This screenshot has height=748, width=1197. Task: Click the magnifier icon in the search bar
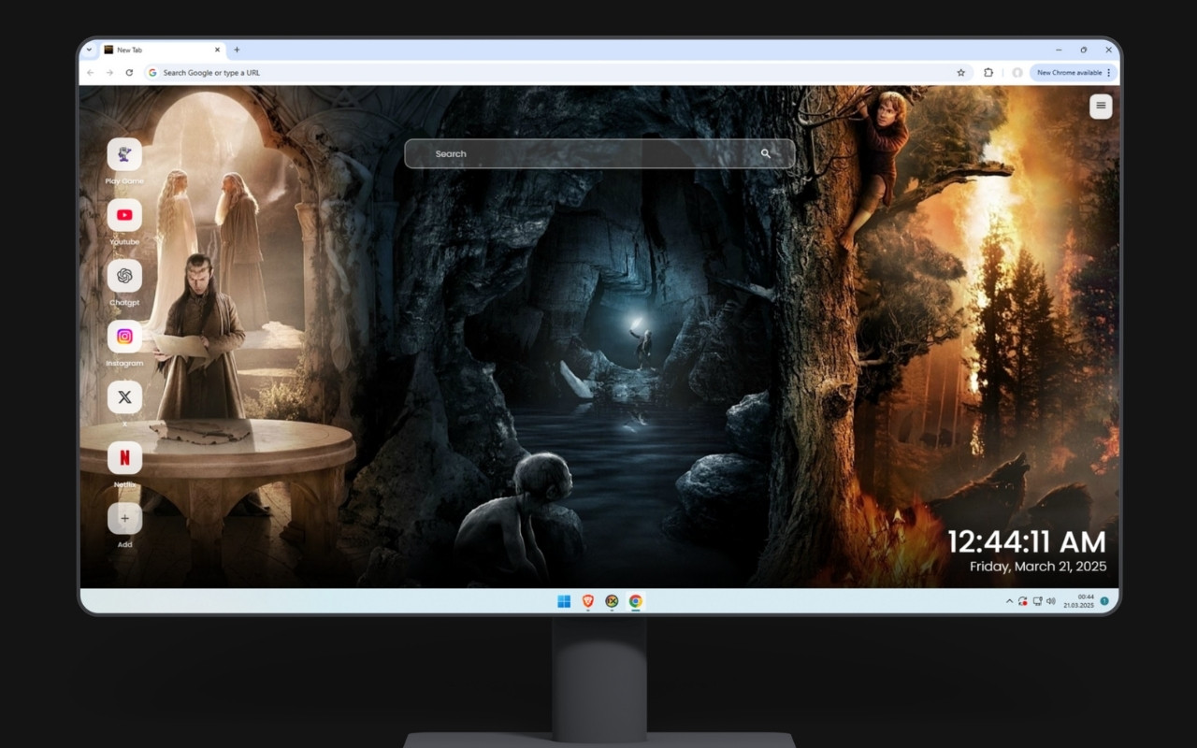767,153
